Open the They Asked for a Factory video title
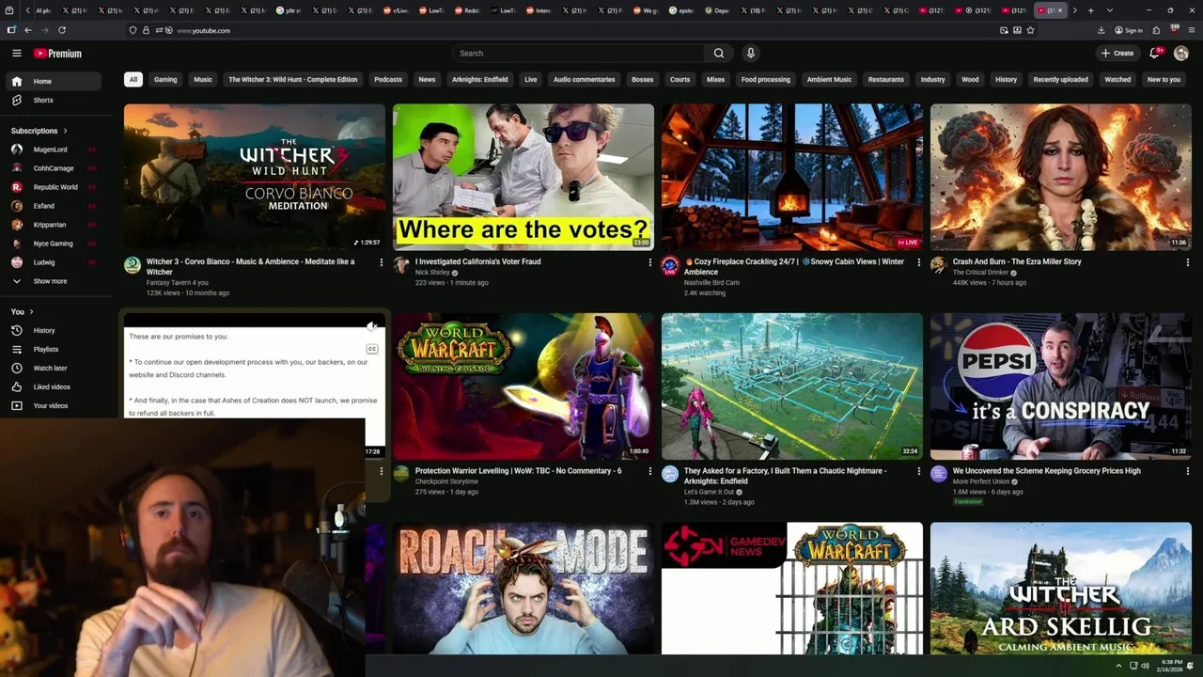1203x677 pixels. 785,476
